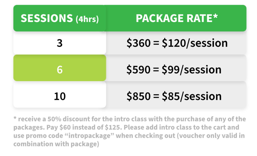Select the 3 sessions cell

click(x=59, y=43)
